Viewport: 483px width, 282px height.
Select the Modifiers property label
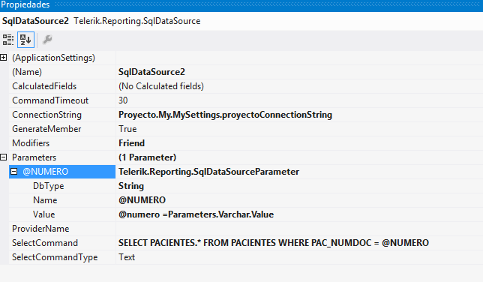pos(31,143)
